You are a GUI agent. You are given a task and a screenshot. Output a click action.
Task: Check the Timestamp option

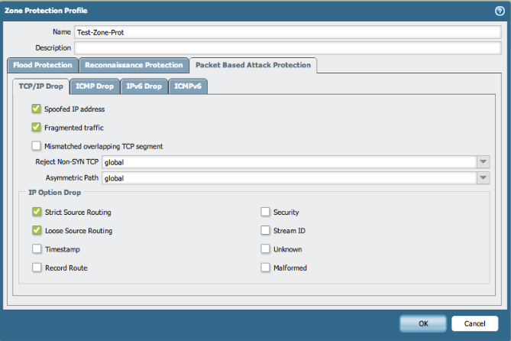point(37,249)
